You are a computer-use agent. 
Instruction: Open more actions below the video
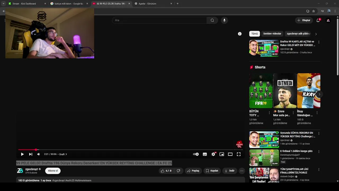click(242, 171)
